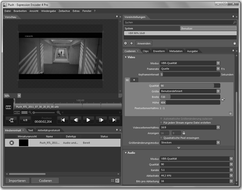The image size is (242, 190).
Task: Jump to the clip end
Action: [114, 120]
